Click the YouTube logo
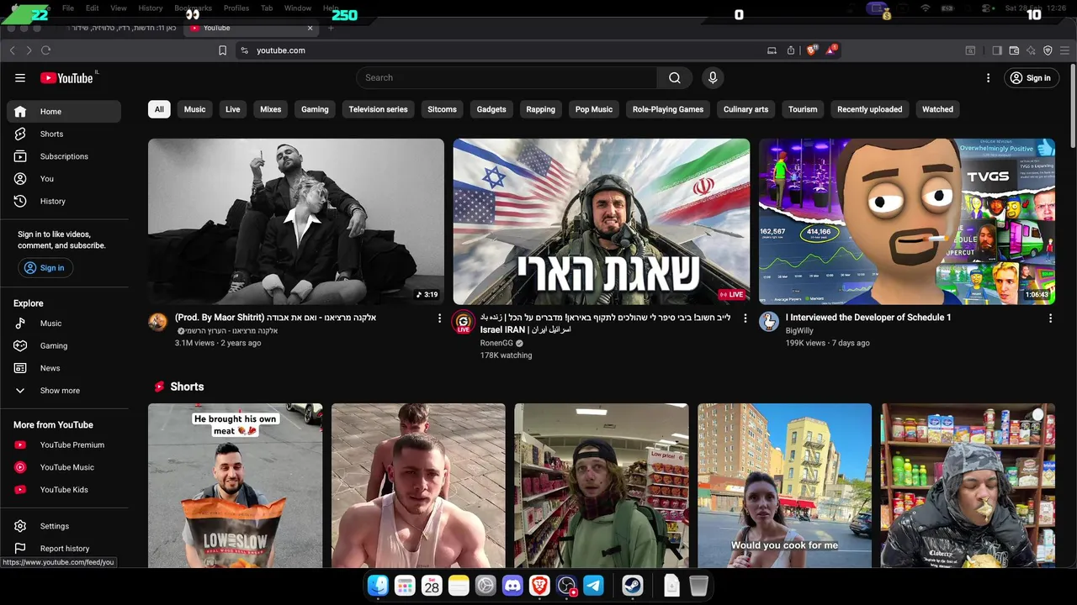 67,78
